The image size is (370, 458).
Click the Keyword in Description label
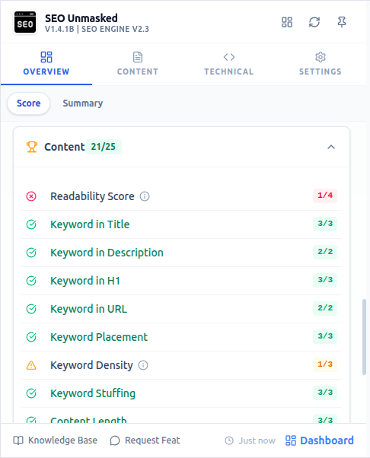click(x=107, y=253)
